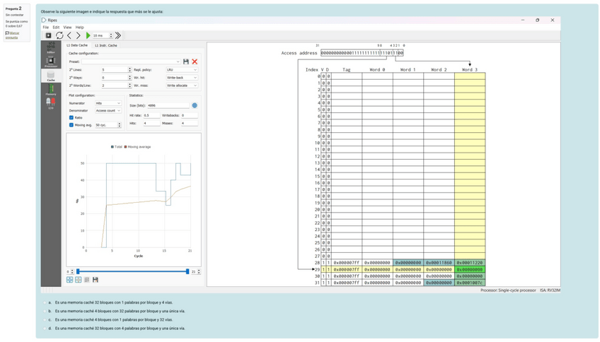Save cache preset with floppy disk icon
600x342 pixels.
pyautogui.click(x=186, y=61)
